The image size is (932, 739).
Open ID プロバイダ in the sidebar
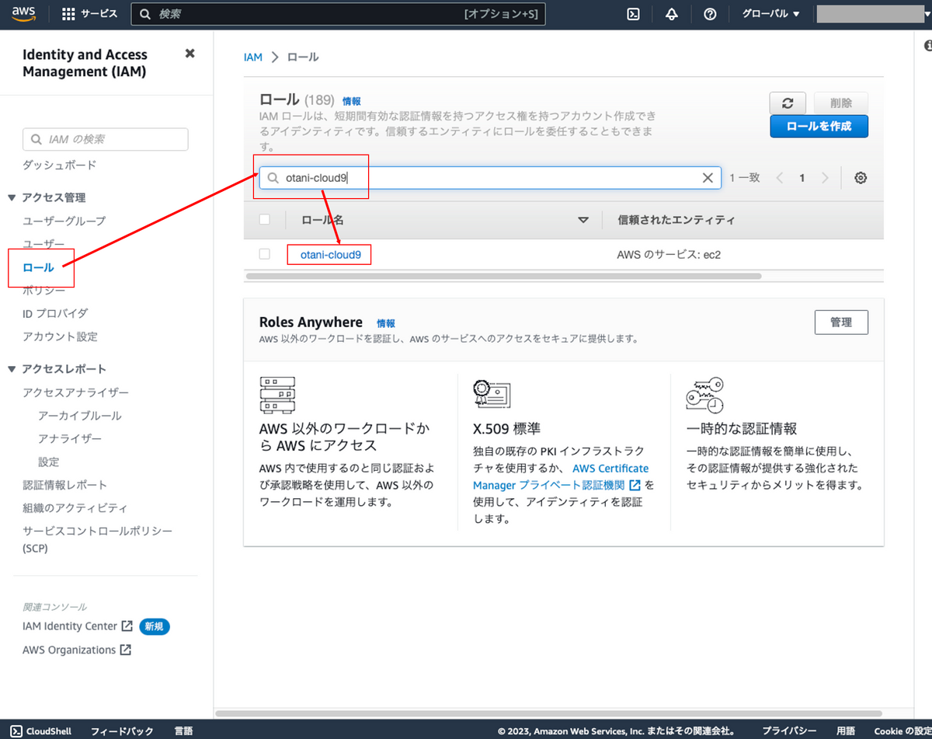pos(55,313)
